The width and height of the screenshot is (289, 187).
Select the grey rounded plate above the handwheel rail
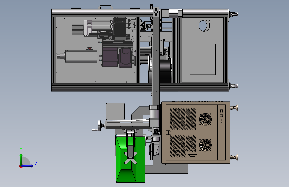[x=115, y=111]
